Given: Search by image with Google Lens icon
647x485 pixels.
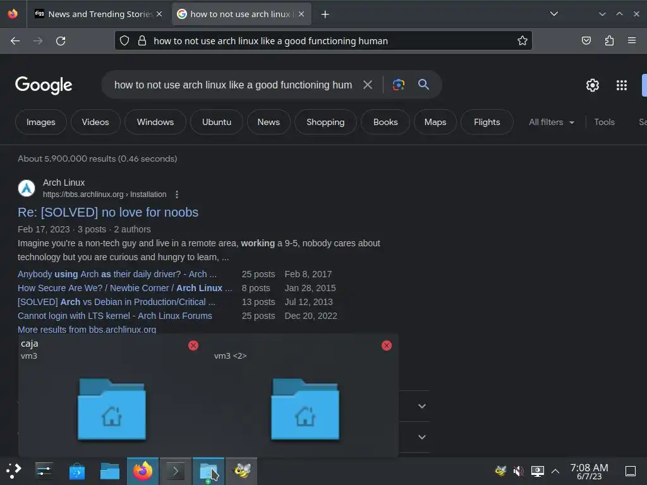Looking at the screenshot, I should [x=398, y=85].
